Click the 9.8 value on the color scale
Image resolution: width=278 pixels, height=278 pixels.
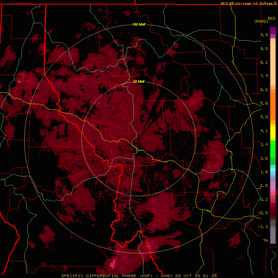[x=264, y=35]
